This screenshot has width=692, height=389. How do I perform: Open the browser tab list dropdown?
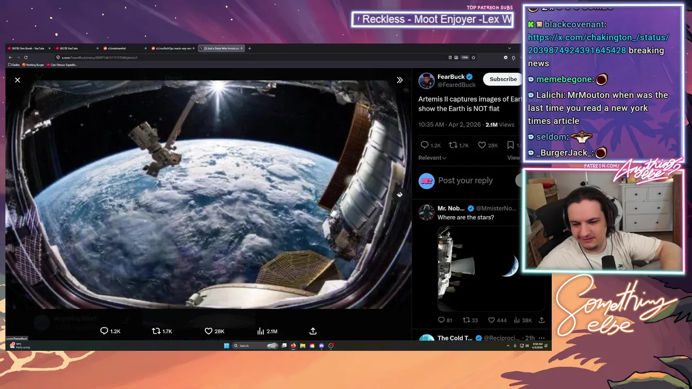point(509,49)
